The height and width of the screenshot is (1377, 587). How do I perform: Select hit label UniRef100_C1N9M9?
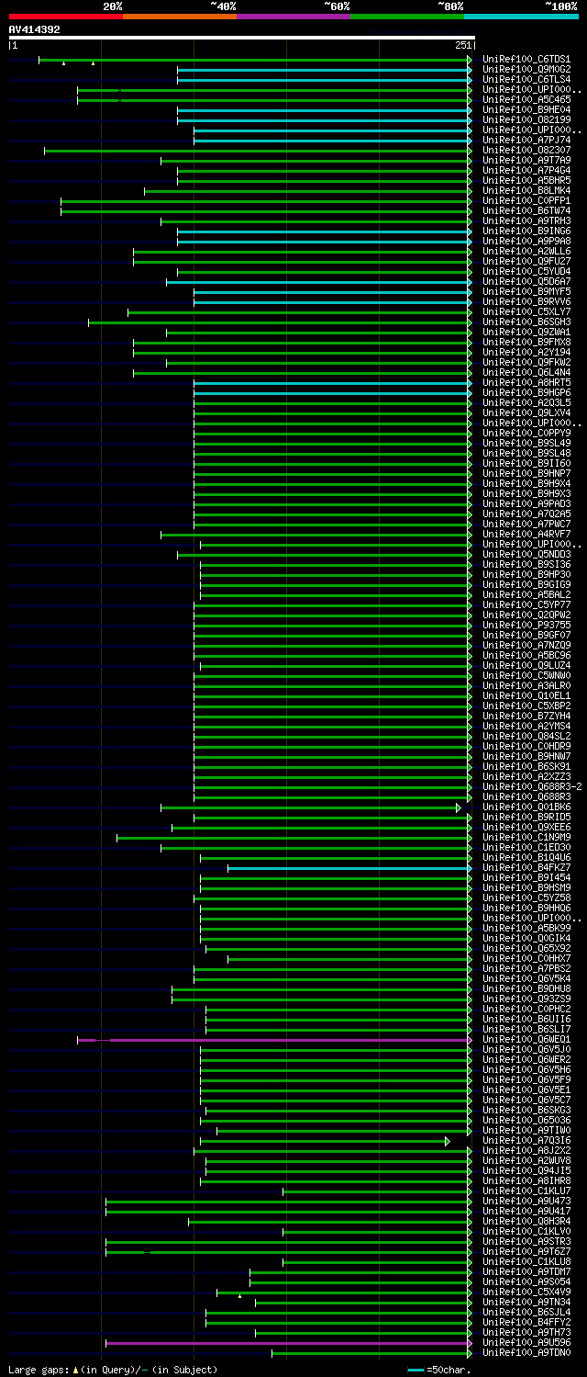point(526,838)
